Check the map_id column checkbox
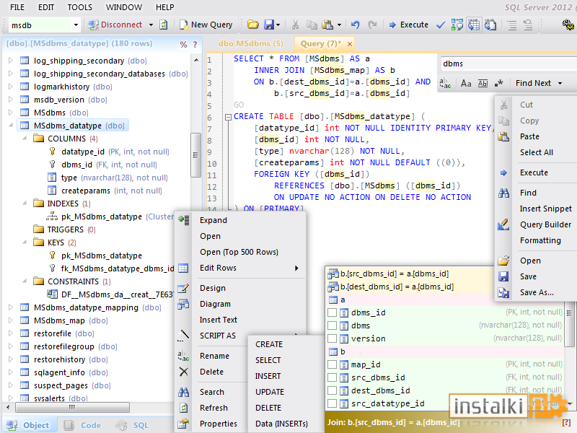The image size is (577, 433). [332, 364]
